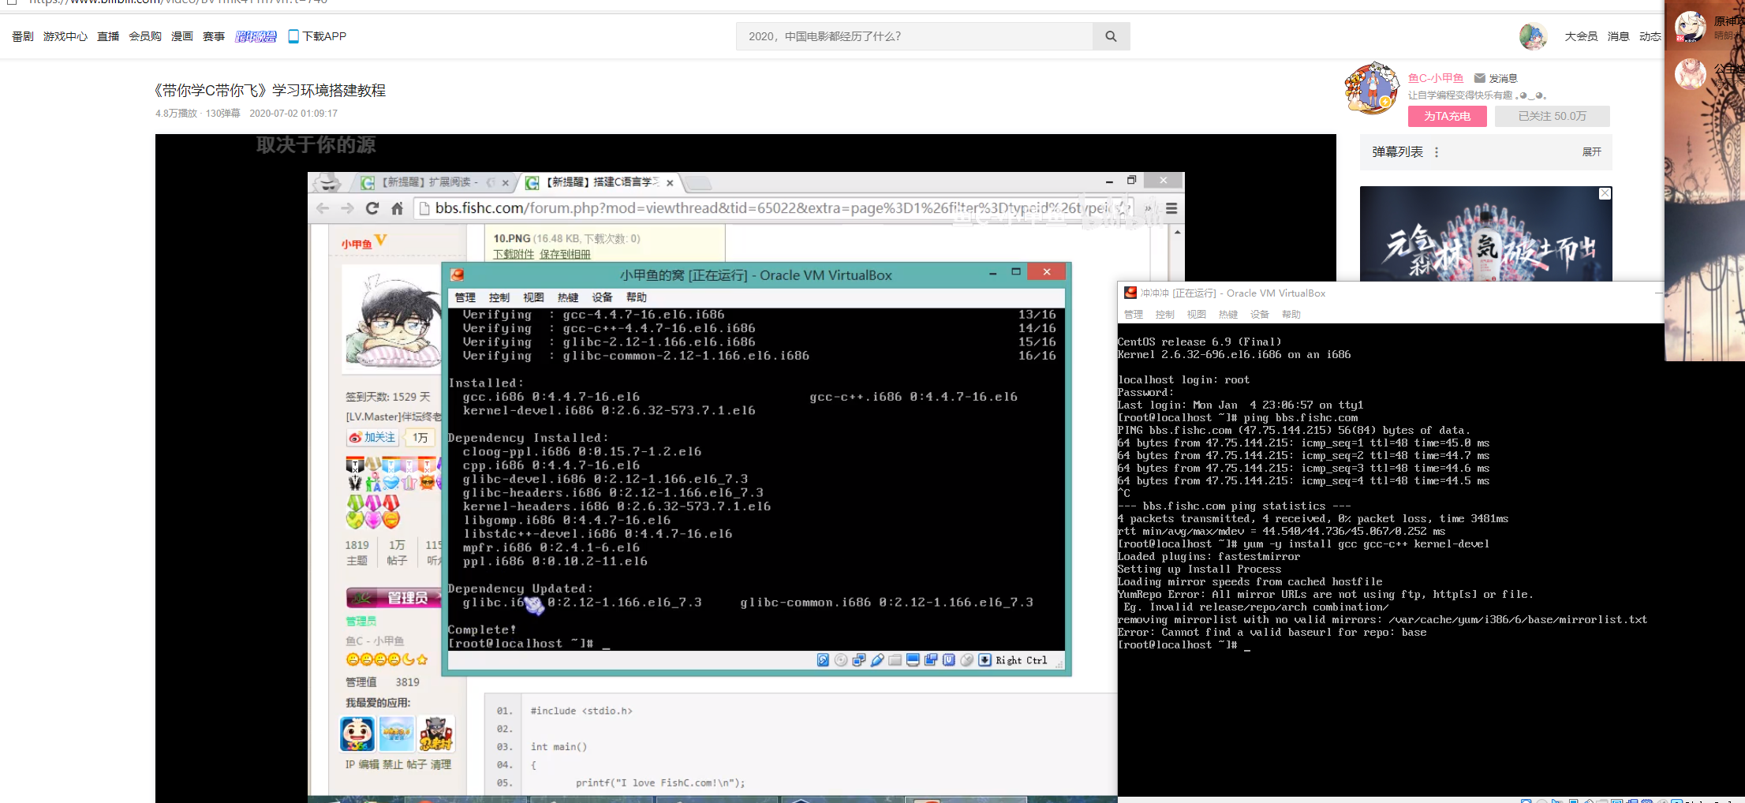The height and width of the screenshot is (803, 1745).
Task: Close the advertisement banner with X
Action: [1605, 194]
